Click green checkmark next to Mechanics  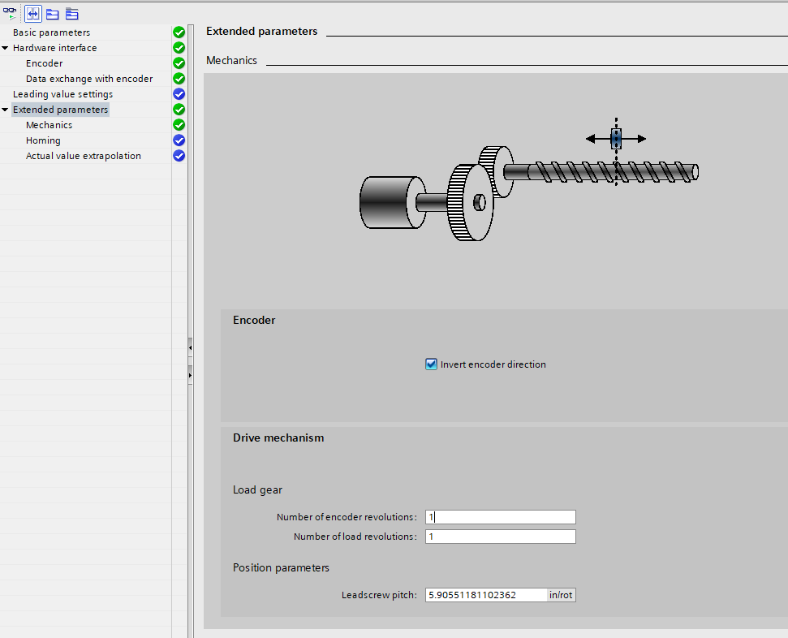tap(179, 125)
